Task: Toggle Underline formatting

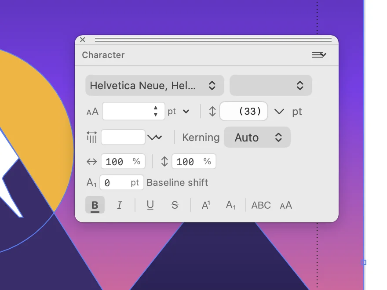Action: [x=150, y=205]
